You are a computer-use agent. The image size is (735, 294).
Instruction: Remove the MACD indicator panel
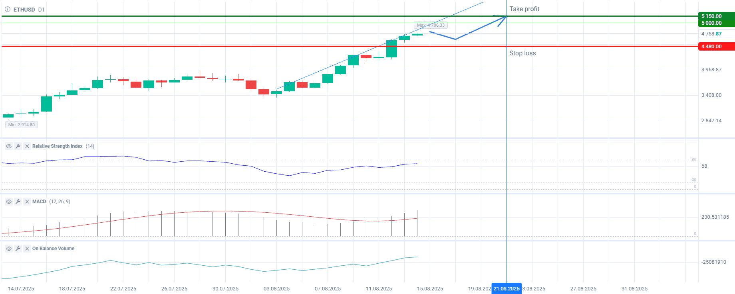pyautogui.click(x=27, y=202)
